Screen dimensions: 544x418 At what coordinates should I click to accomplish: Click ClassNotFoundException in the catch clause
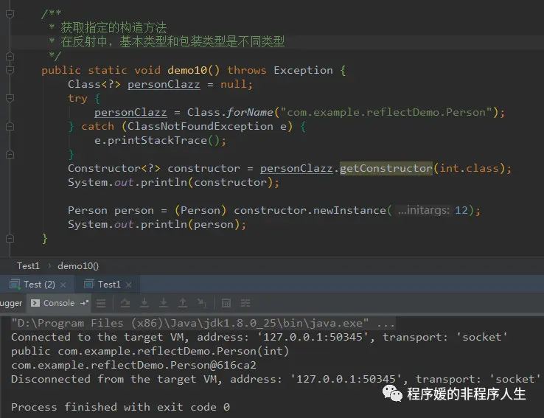pyautogui.click(x=200, y=126)
